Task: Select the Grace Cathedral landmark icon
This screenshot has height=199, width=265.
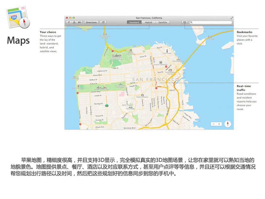Action: coord(161,62)
